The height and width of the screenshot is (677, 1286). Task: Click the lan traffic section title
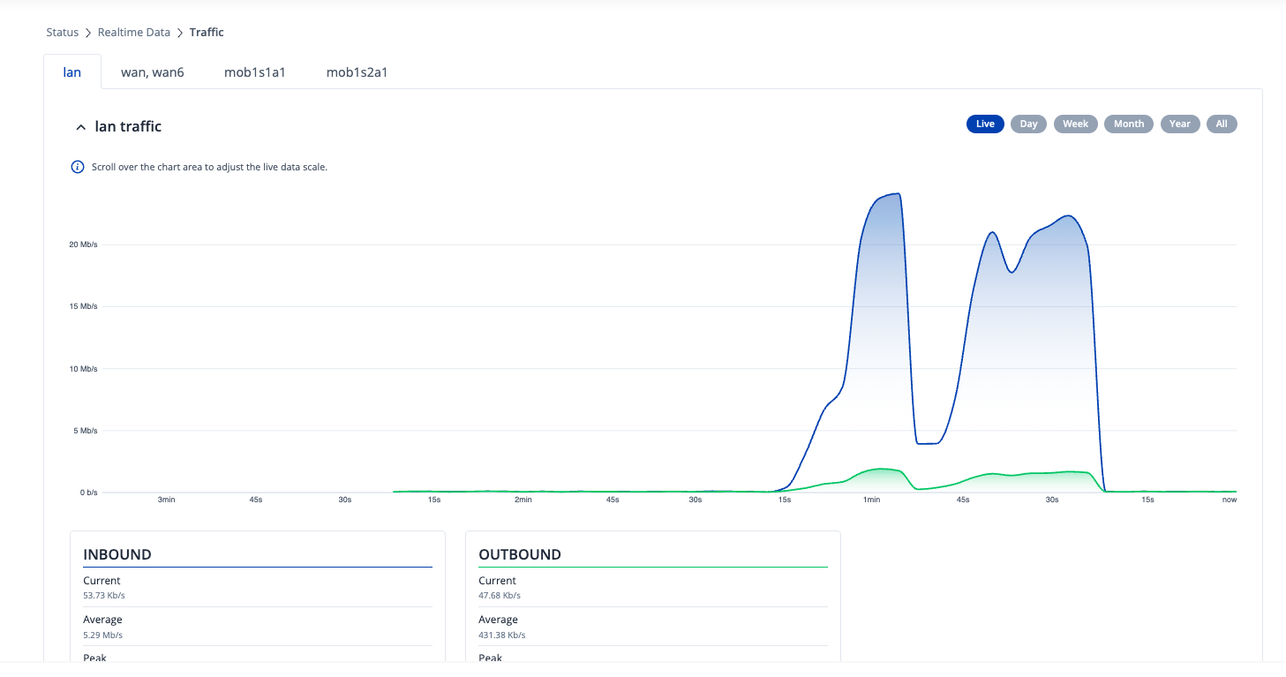pyautogui.click(x=128, y=127)
